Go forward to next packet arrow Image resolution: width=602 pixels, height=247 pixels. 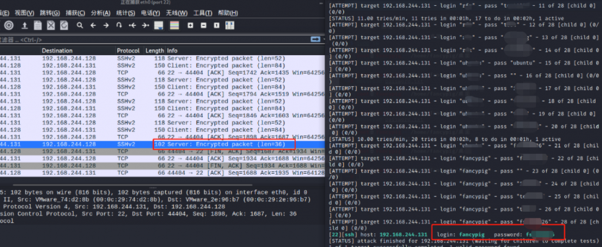[106, 26]
